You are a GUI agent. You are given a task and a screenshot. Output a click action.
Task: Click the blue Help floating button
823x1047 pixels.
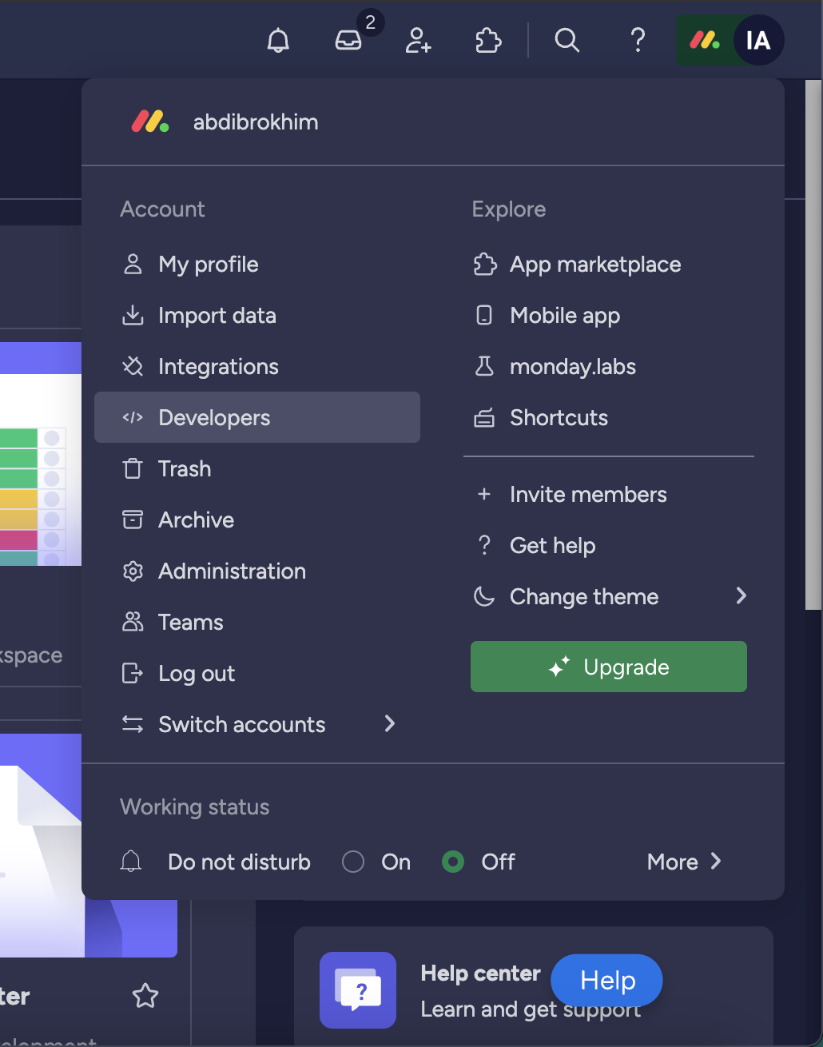coord(607,981)
